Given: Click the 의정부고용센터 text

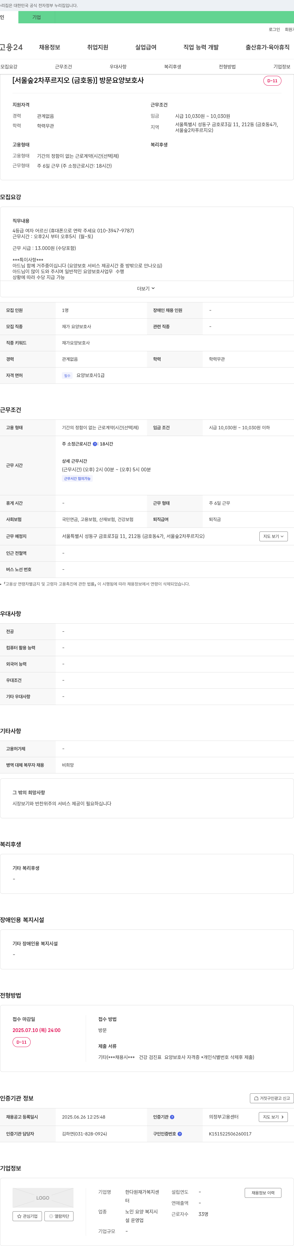Looking at the screenshot, I should (224, 1117).
